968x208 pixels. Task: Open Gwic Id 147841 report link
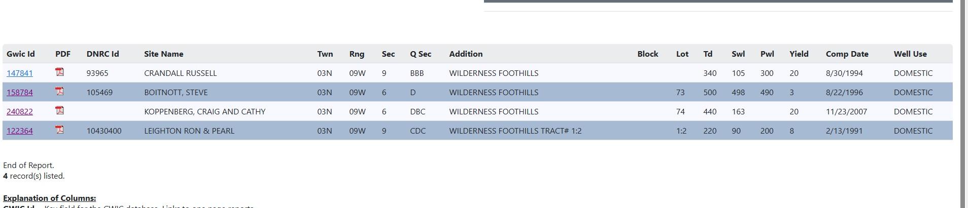20,73
